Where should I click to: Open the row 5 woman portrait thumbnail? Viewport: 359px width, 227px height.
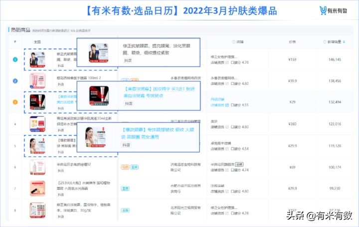click(37, 146)
